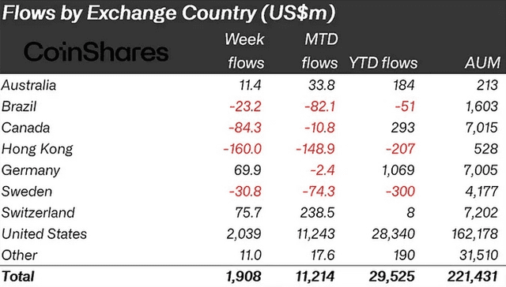Click Brazil's week flows value -23.2
506x287 pixels.
(x=245, y=106)
